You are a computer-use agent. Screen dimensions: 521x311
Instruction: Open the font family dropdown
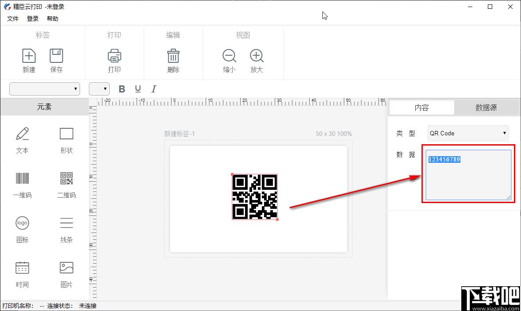[x=45, y=89]
